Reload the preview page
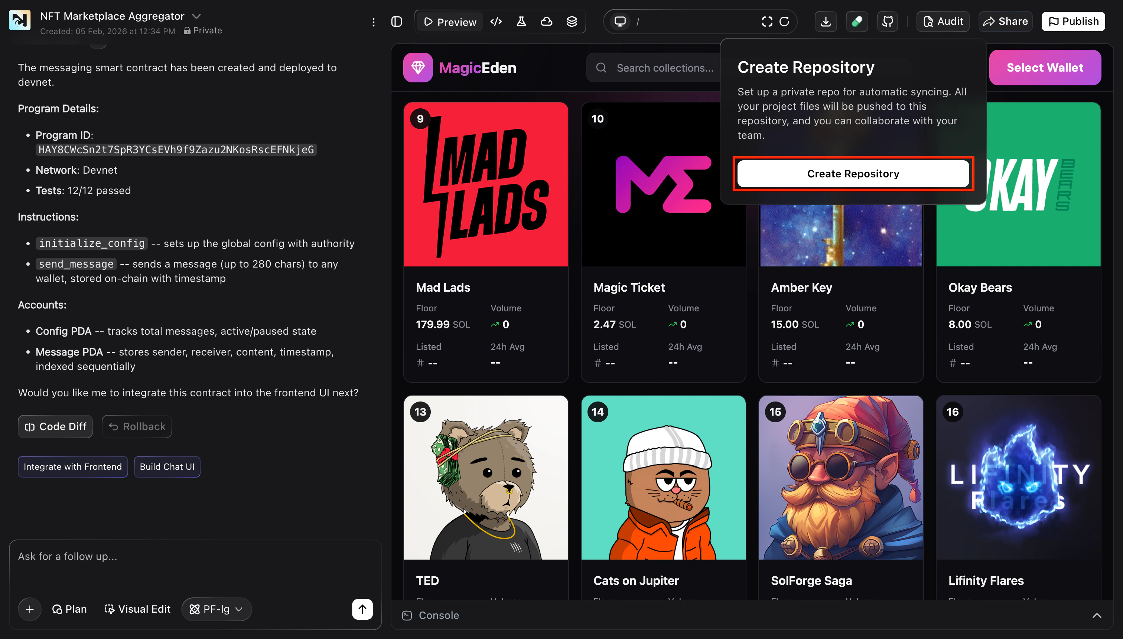The width and height of the screenshot is (1123, 639). 784,22
